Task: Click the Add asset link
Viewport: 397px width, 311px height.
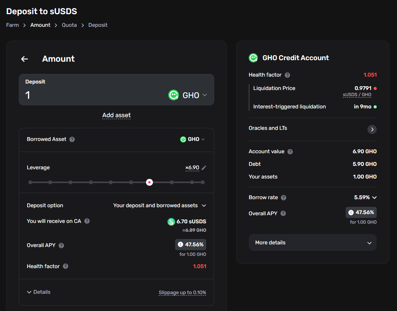Action: point(116,115)
